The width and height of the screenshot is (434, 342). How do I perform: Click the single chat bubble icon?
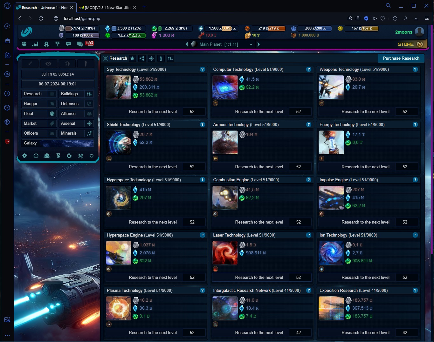[x=68, y=44]
